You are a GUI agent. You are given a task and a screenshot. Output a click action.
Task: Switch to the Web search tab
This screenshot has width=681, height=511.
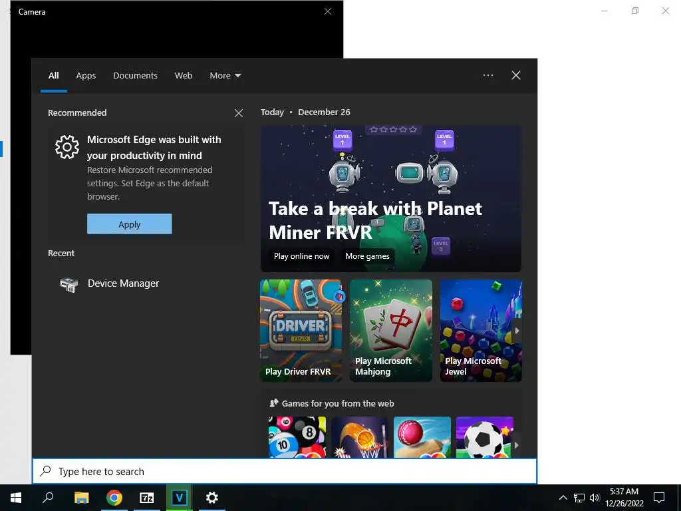(184, 76)
